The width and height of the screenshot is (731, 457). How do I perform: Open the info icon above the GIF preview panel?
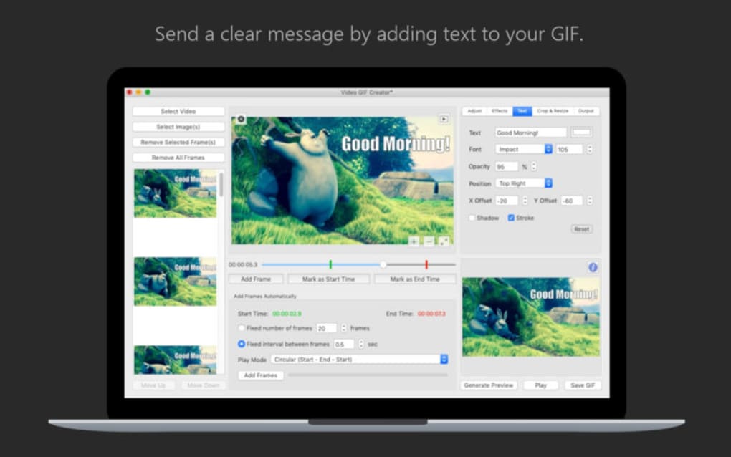(x=593, y=268)
